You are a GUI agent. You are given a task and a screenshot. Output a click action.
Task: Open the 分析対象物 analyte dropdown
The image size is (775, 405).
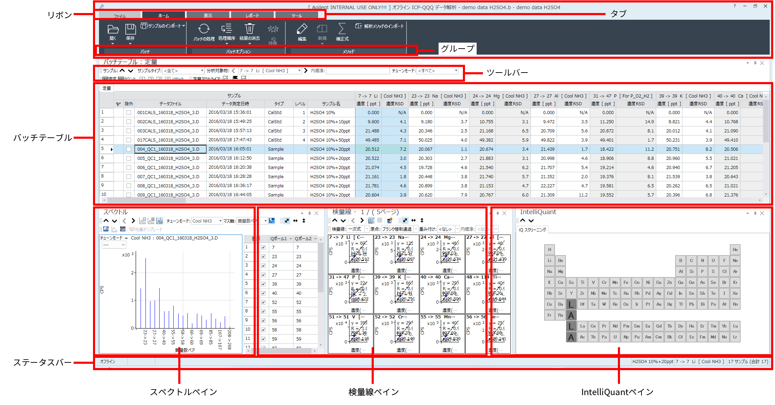(270, 71)
